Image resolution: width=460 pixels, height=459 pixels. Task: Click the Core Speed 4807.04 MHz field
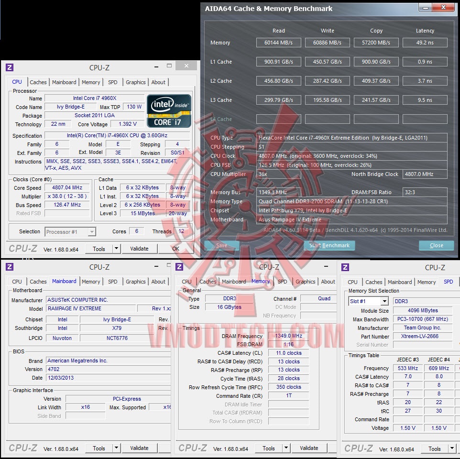(x=67, y=188)
